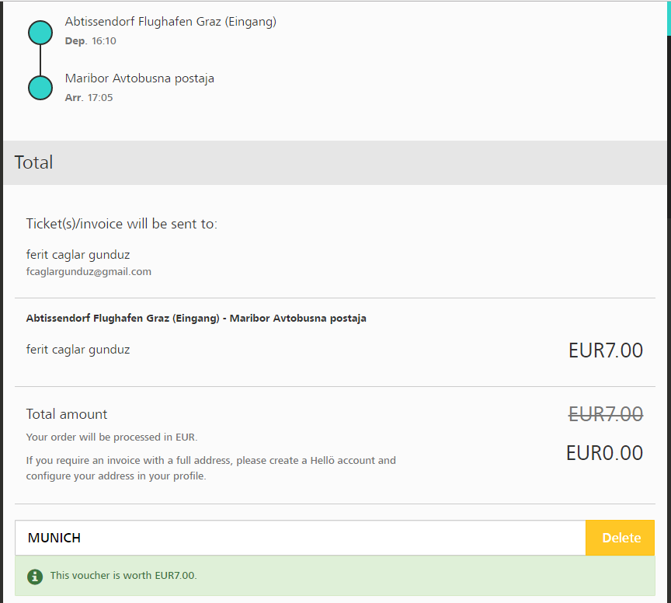Screen dimensions: 671x603
Task: Click the bold route title line
Action: [x=196, y=318]
